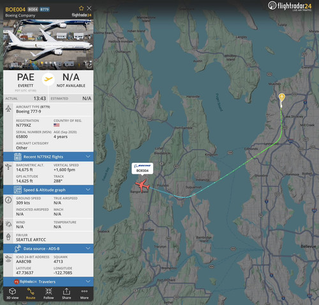Toggle the Route display
The image size is (319, 305).
pyautogui.click(x=31, y=294)
